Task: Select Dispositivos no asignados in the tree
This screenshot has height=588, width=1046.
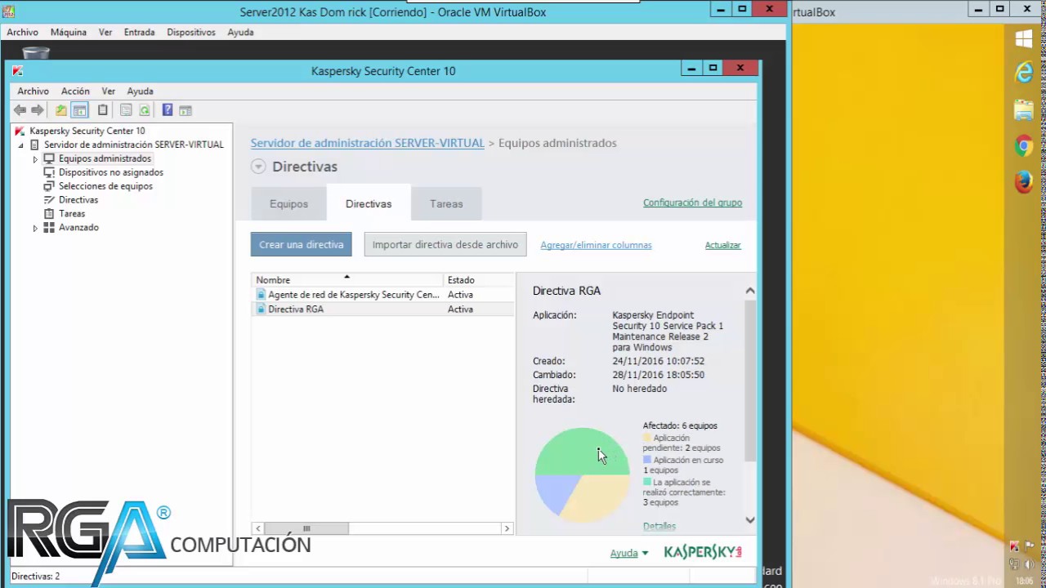Action: point(110,172)
